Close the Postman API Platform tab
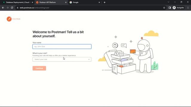The height and width of the screenshot is (107, 191). [66, 2]
